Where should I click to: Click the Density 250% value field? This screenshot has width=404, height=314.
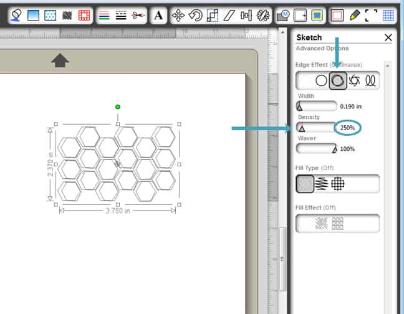[x=347, y=127]
